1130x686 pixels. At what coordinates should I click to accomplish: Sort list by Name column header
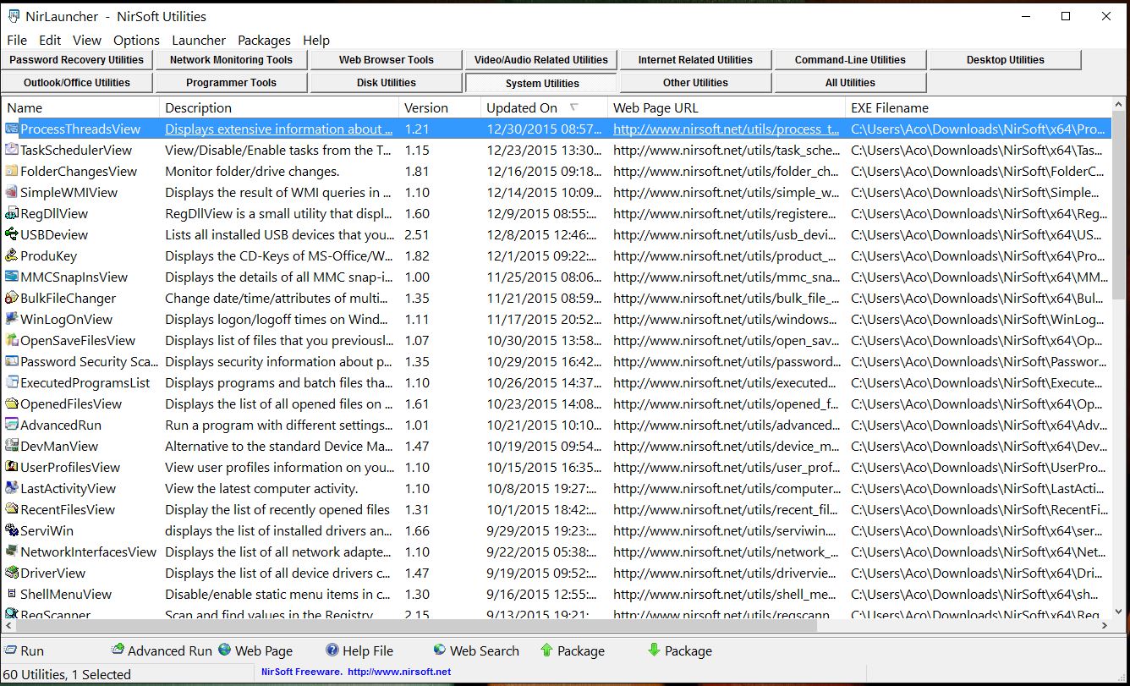(80, 107)
